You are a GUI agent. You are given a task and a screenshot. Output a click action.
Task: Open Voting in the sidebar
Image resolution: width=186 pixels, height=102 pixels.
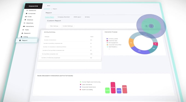pyautogui.click(x=25, y=37)
